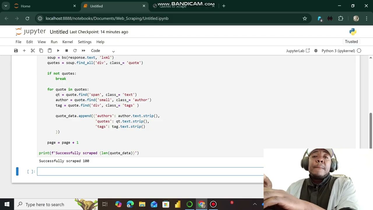The width and height of the screenshot is (373, 210).
Task: Run the selected cell play icon
Action: [x=58, y=51]
